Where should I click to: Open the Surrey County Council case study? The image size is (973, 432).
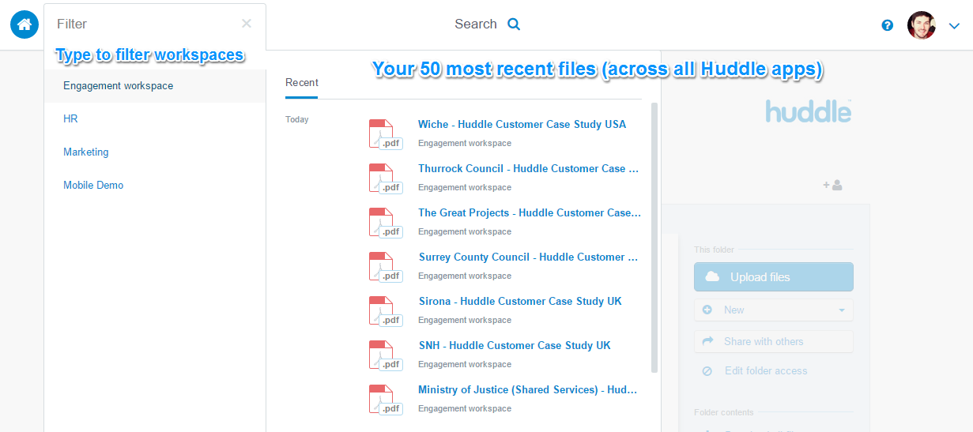pyautogui.click(x=528, y=257)
